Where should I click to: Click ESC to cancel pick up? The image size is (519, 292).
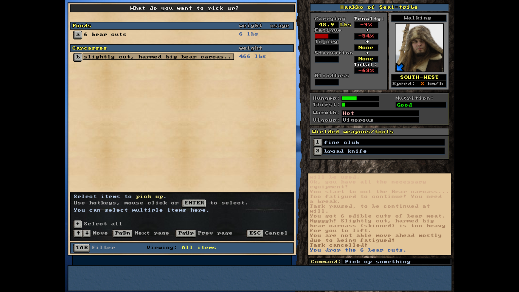click(x=255, y=233)
